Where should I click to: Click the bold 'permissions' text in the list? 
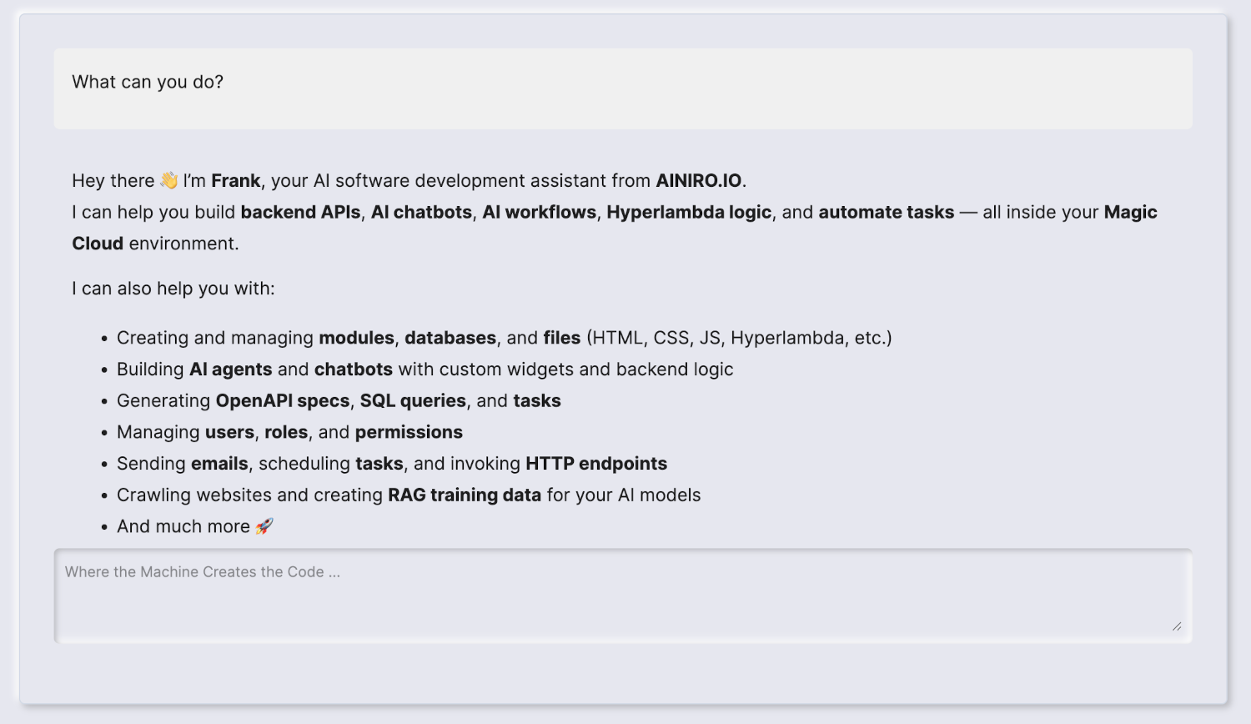[x=408, y=432]
